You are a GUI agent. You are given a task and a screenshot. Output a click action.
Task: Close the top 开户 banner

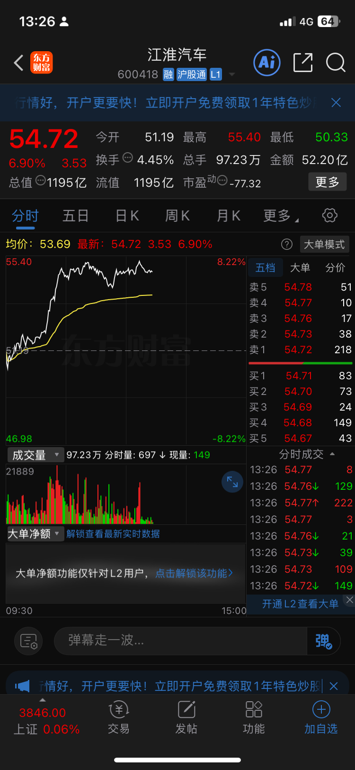point(336,102)
